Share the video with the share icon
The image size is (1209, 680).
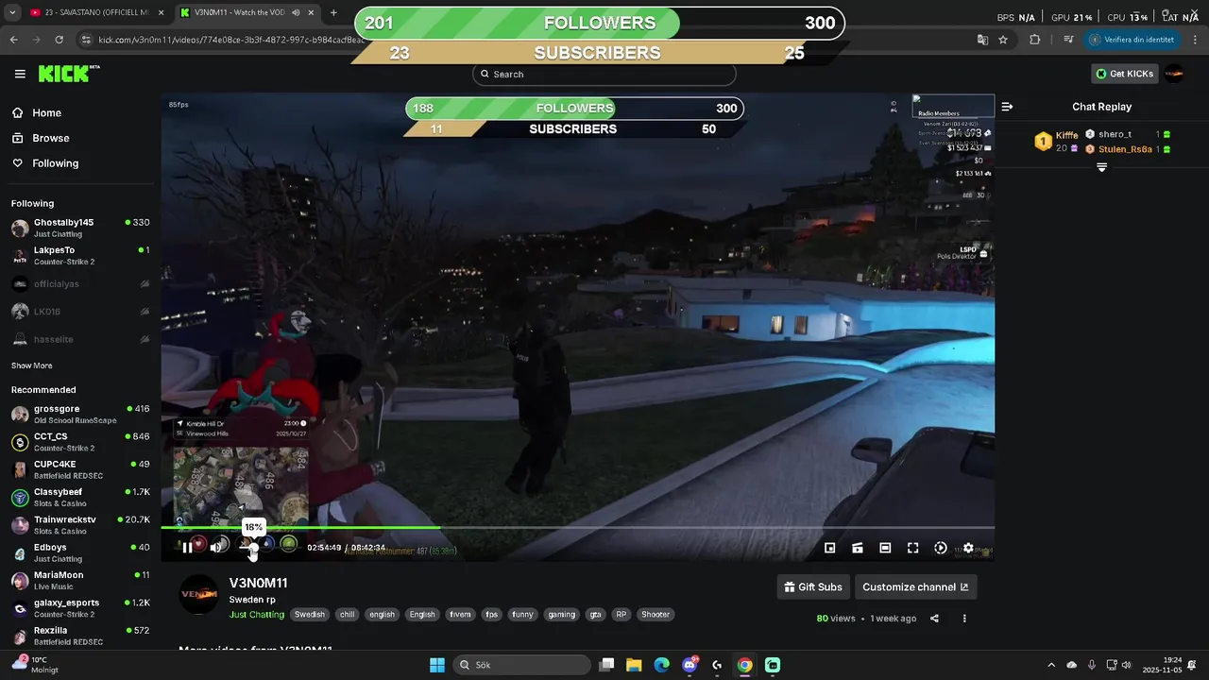click(934, 619)
